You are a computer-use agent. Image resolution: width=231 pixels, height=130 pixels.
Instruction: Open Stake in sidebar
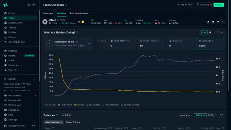[11, 60]
